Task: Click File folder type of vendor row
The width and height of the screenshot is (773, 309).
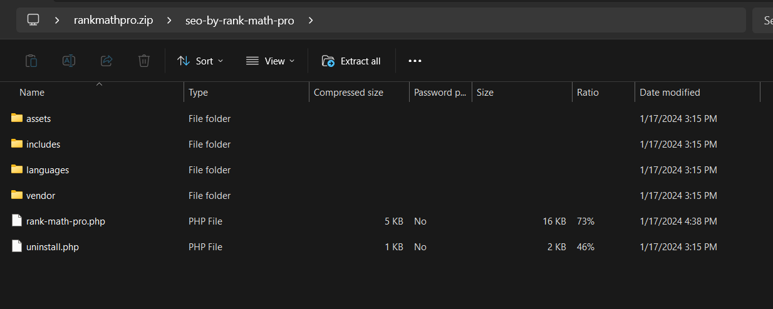Action: [209, 195]
